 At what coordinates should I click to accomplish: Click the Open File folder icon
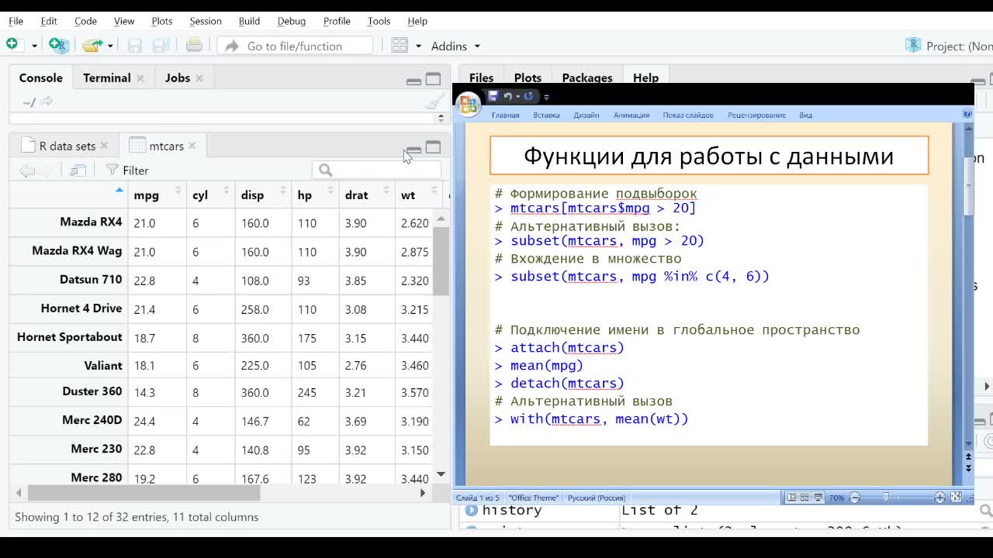coord(92,46)
